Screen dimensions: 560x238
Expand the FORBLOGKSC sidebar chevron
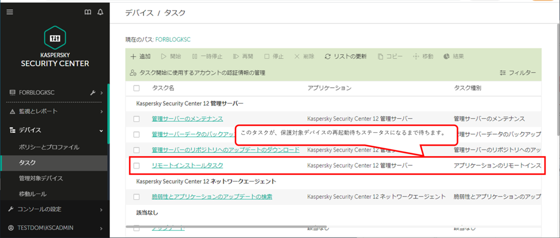101,93
